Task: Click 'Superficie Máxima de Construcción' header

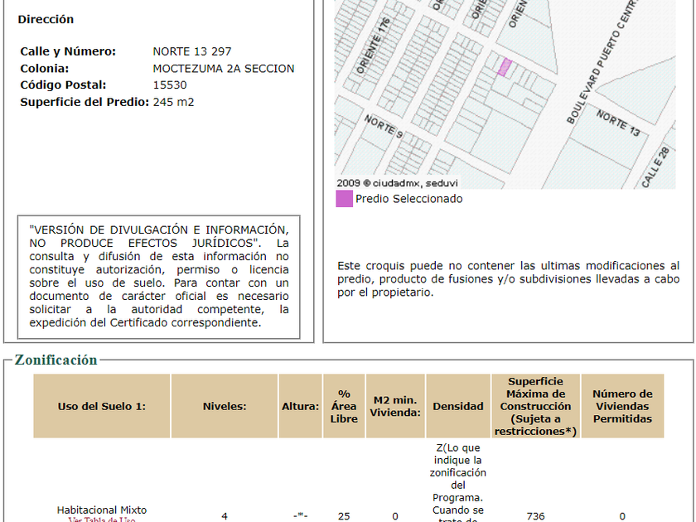Action: [536, 406]
